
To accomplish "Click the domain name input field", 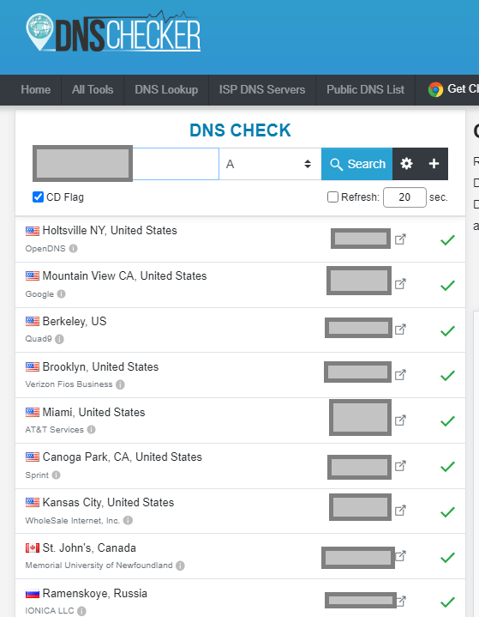I will [126, 164].
